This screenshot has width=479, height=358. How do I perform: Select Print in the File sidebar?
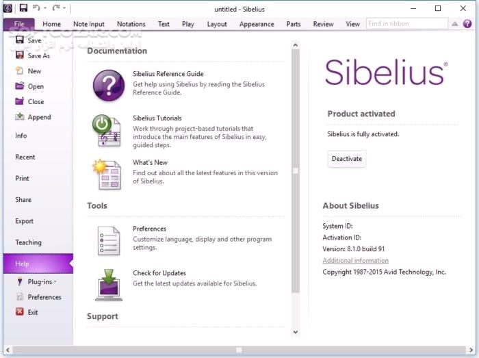tap(22, 179)
